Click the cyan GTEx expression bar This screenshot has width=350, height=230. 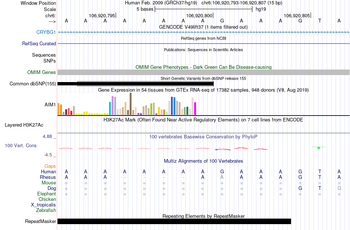[110, 109]
